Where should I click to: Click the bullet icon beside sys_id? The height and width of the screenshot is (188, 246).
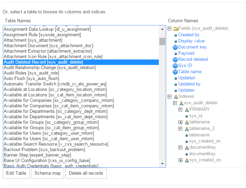click(x=186, y=116)
